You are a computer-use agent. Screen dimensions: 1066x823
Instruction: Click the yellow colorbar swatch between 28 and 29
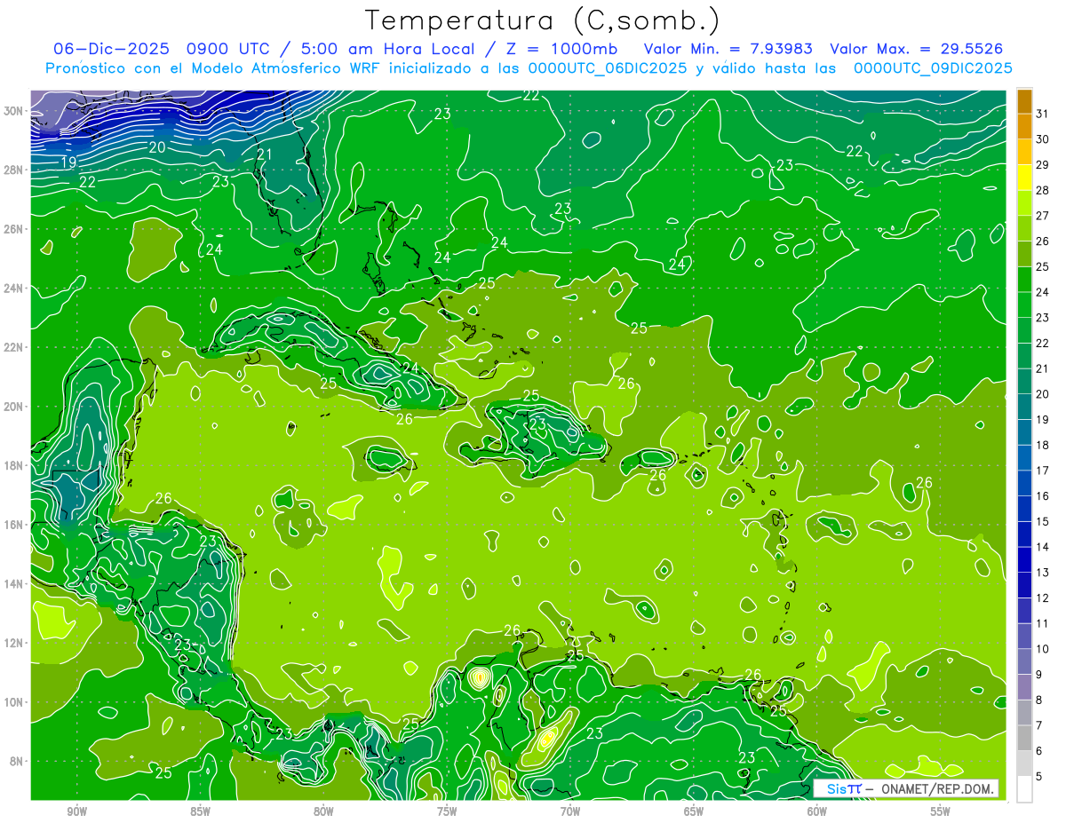1025,178
